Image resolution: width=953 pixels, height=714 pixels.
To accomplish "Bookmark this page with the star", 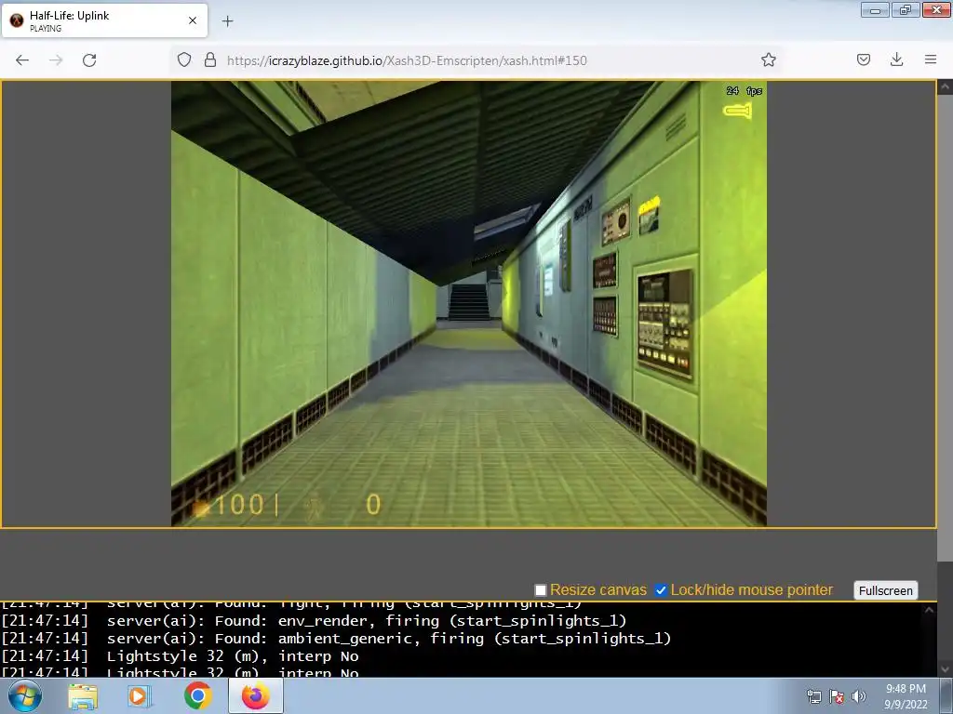I will click(768, 59).
